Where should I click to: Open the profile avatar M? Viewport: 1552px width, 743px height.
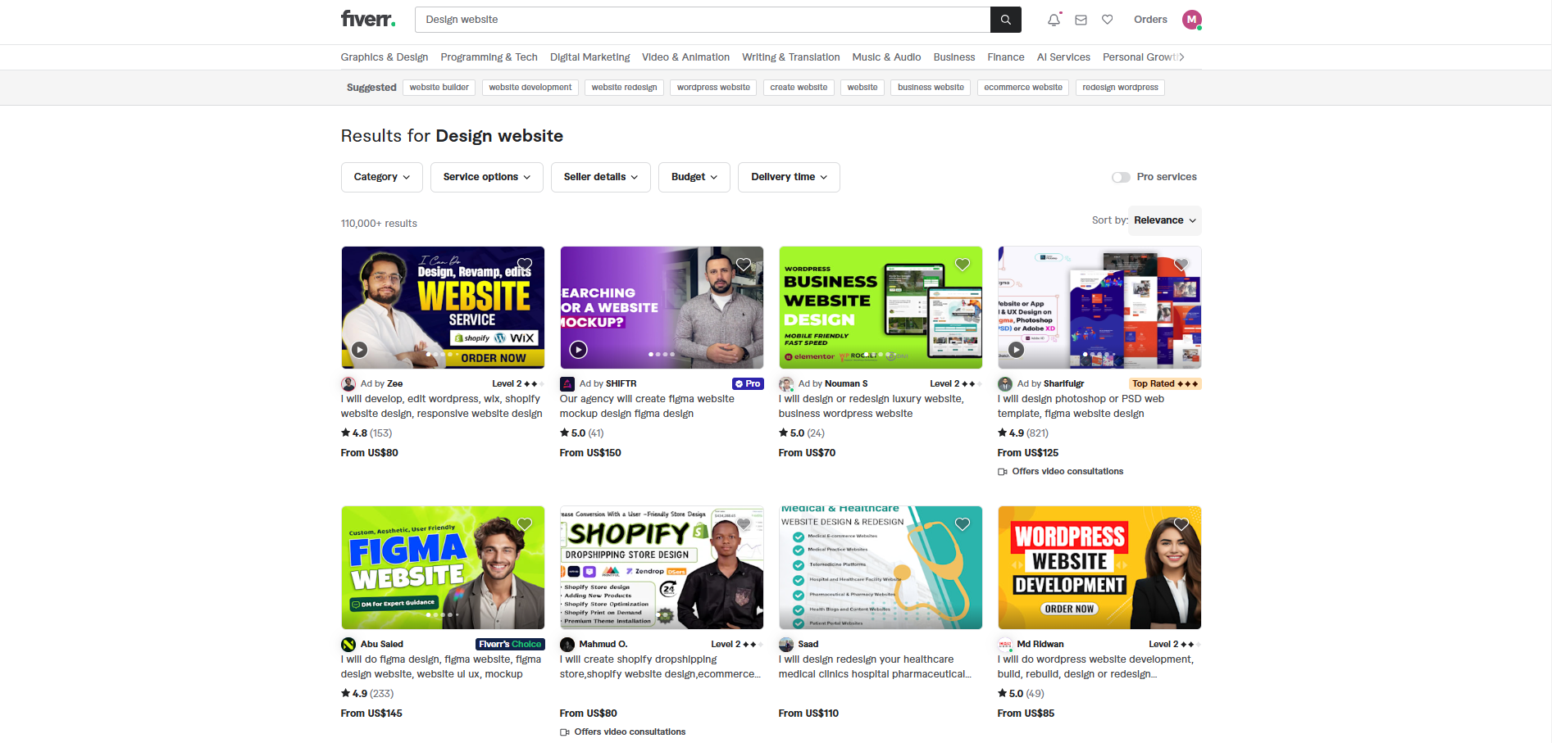(x=1192, y=20)
